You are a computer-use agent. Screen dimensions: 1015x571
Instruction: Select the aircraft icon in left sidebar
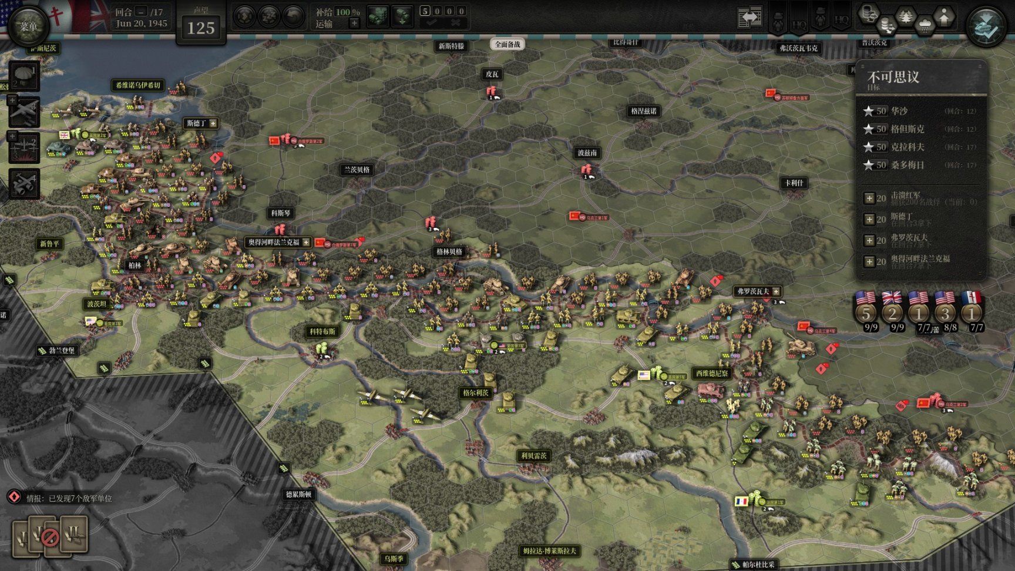click(24, 112)
